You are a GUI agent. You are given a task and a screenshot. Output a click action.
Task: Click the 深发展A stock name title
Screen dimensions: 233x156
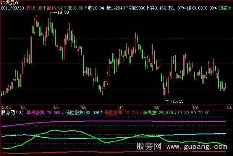(10, 2)
